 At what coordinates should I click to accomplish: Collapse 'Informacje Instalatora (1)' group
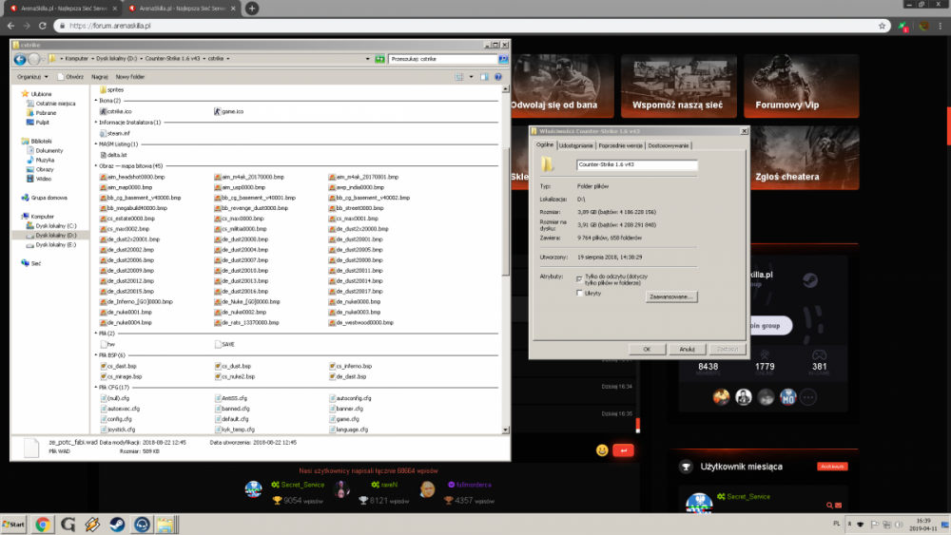[96, 123]
